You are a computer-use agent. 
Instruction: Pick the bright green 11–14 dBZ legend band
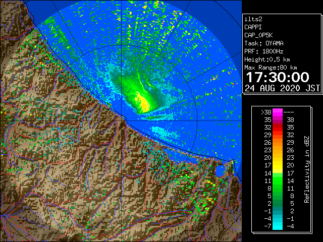(x=278, y=180)
